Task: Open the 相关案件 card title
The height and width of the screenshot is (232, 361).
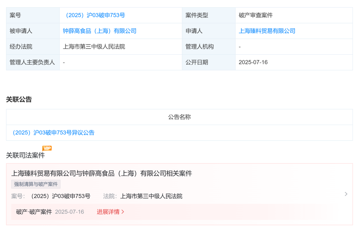Action: point(102,174)
